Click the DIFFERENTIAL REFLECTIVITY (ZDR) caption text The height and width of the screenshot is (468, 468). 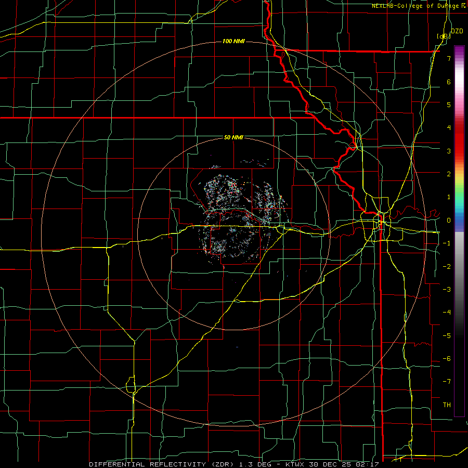(x=162, y=464)
